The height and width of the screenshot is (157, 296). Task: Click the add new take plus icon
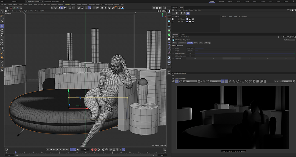point(174,13)
